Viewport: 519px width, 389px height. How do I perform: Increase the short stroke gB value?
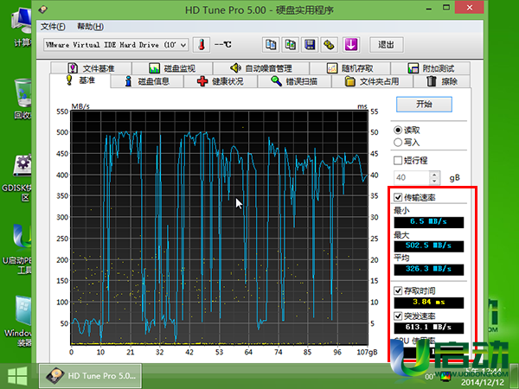coord(434,174)
